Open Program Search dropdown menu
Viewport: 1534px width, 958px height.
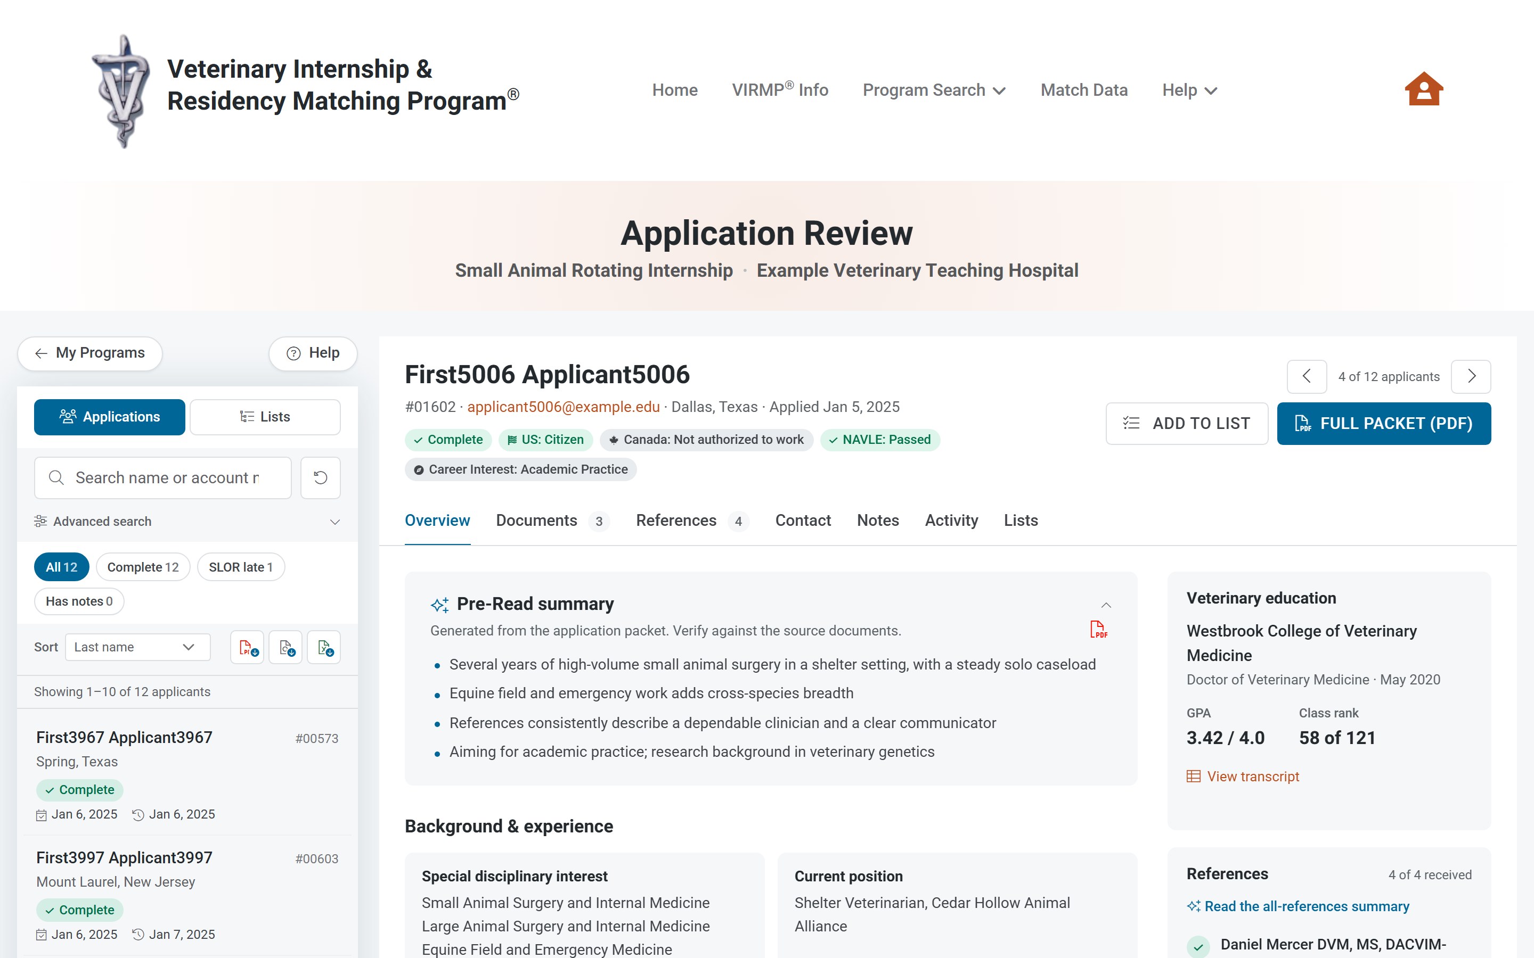pyautogui.click(x=934, y=90)
